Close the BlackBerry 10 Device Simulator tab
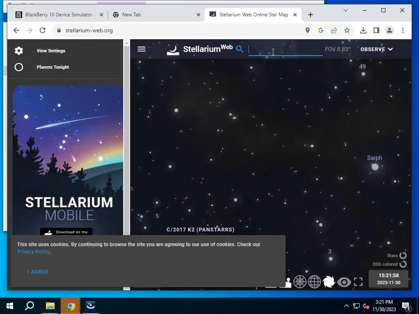Viewport: 419px width, 314px height. (101, 15)
